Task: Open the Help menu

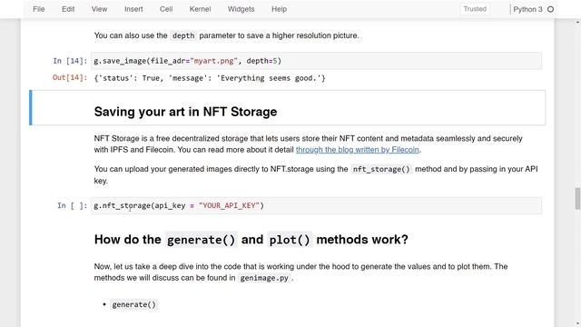Action: (x=279, y=9)
